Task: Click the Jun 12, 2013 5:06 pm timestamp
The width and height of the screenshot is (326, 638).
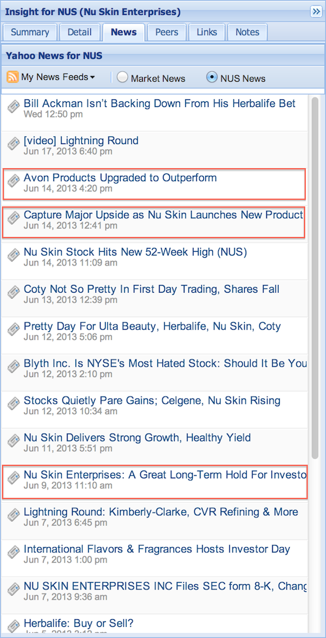Action: [x=68, y=337]
